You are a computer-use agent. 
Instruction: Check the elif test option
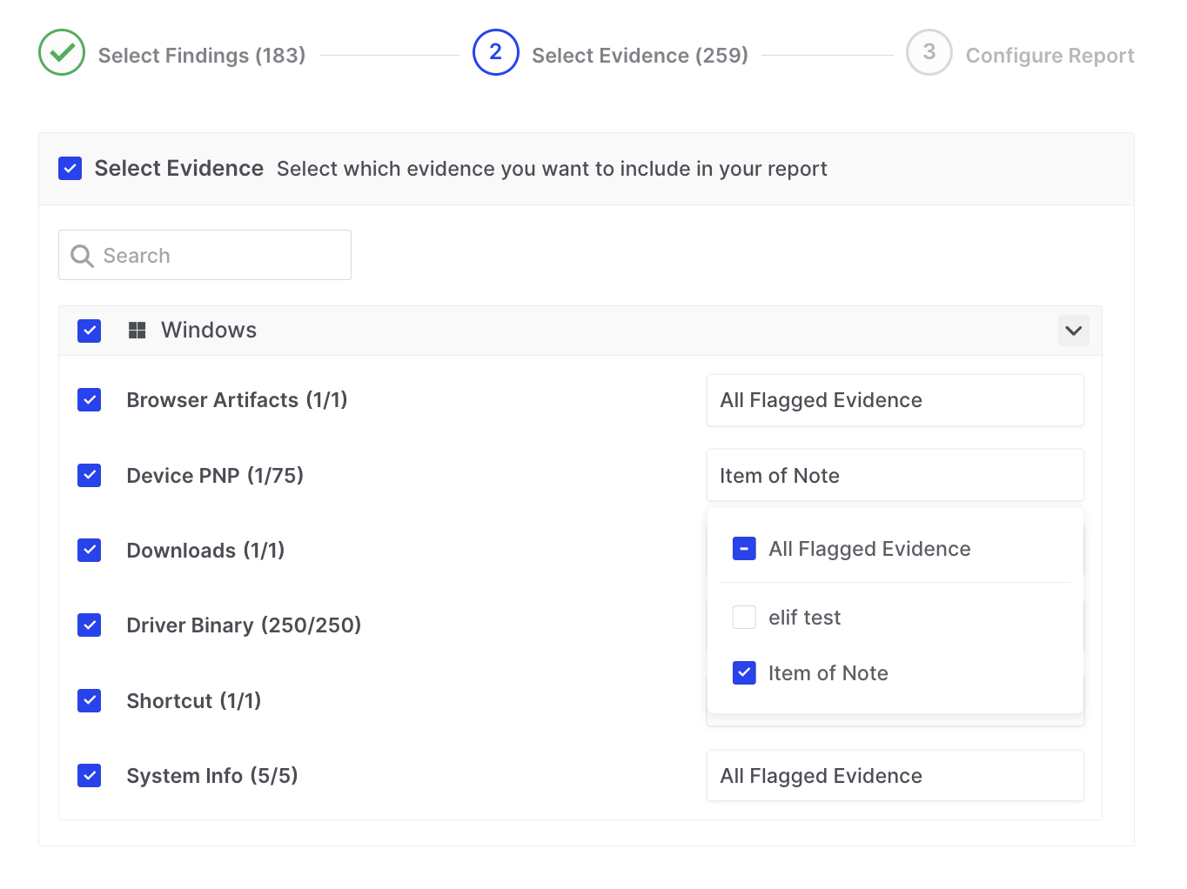click(744, 618)
